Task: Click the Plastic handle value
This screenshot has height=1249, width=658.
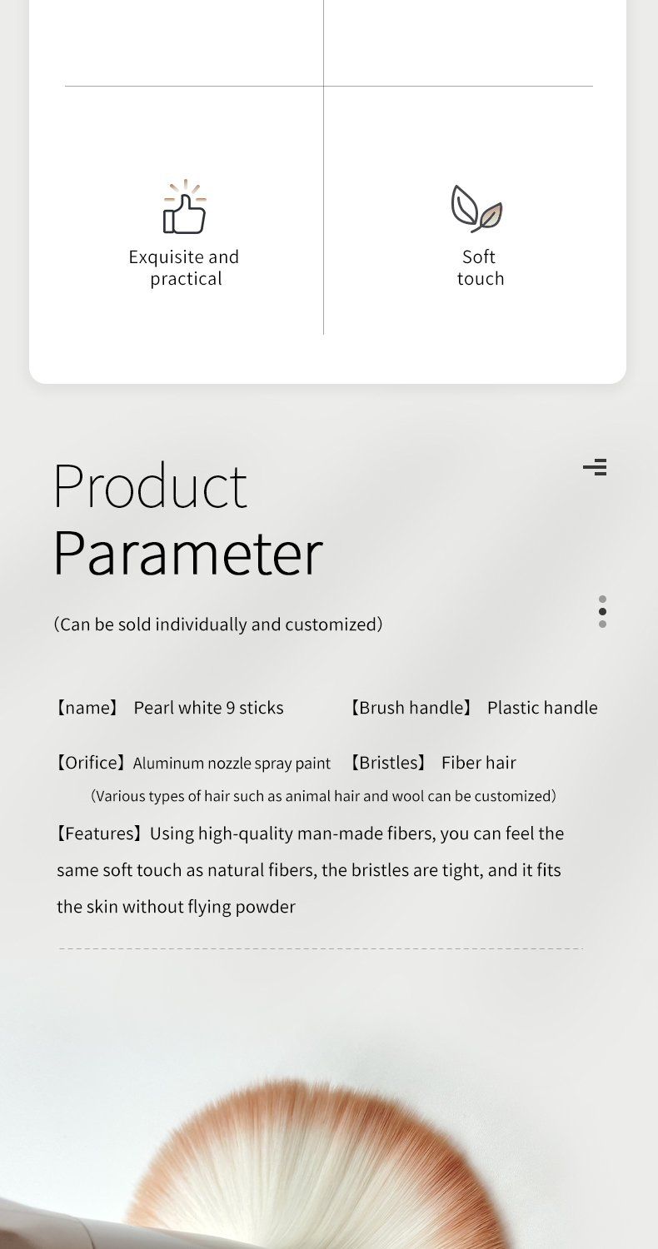Action: tap(542, 708)
